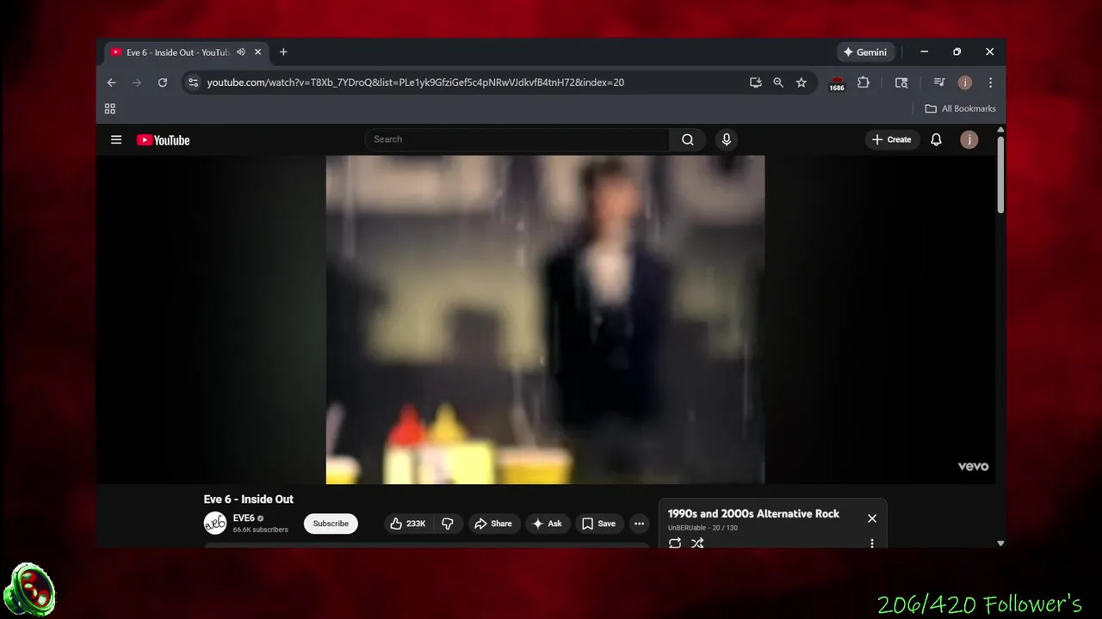Open the 1990s and 2000s Alternative Rock playlist
The image size is (1102, 619).
(753, 513)
